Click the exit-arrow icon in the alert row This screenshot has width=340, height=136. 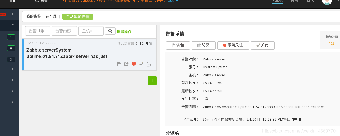pos(149,64)
